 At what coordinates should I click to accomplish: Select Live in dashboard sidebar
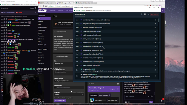tap(44, 19)
